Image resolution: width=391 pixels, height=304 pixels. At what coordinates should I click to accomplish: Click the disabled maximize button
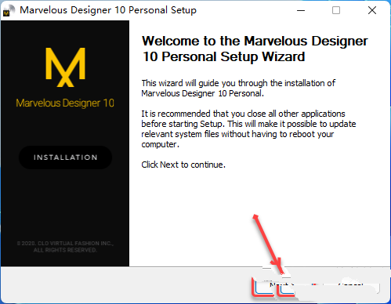click(x=336, y=10)
